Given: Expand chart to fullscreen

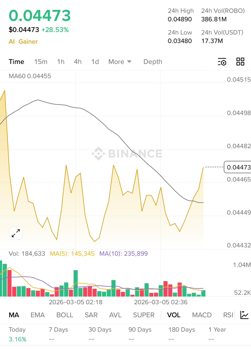Looking at the screenshot, I should tap(16, 233).
